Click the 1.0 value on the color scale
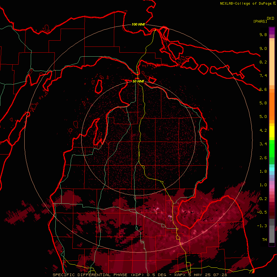 [263, 185]
